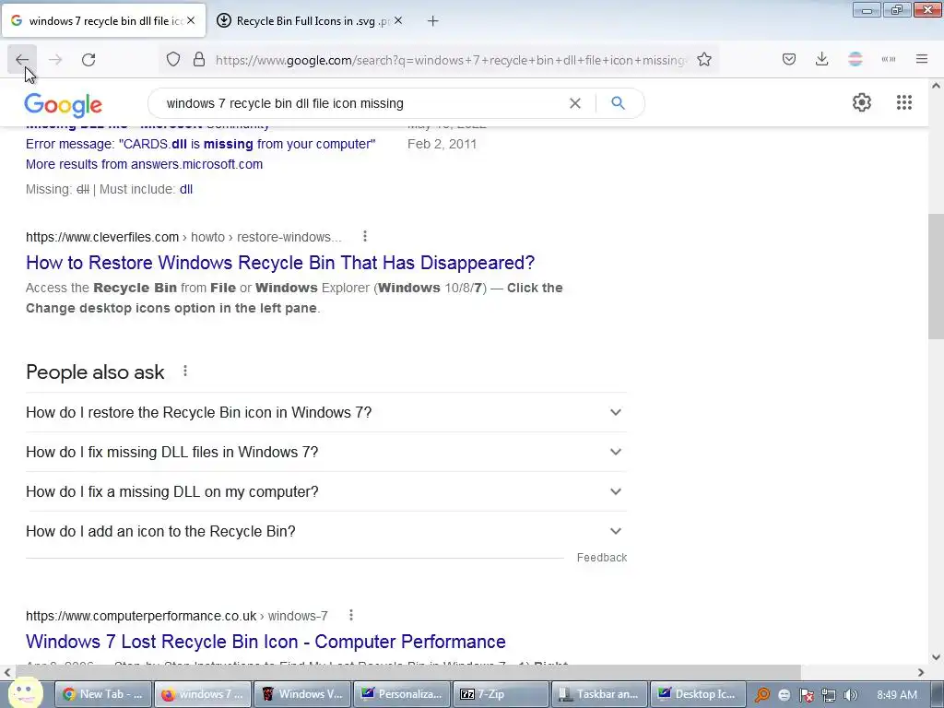This screenshot has width=944, height=708.
Task: Click the 'dll' must include link
Action: pyautogui.click(x=186, y=189)
